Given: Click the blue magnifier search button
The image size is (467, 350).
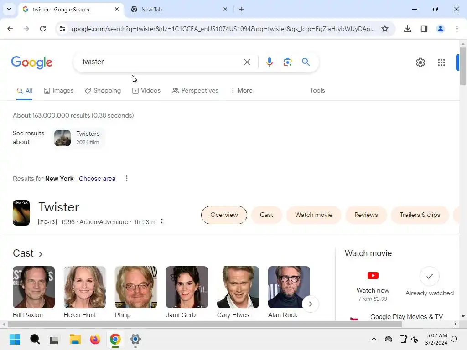Looking at the screenshot, I should [x=306, y=62].
